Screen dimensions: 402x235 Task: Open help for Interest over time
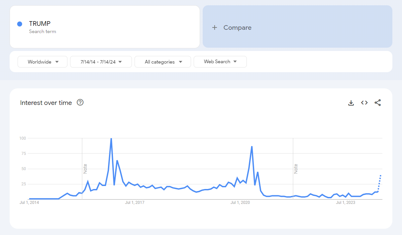coord(80,102)
